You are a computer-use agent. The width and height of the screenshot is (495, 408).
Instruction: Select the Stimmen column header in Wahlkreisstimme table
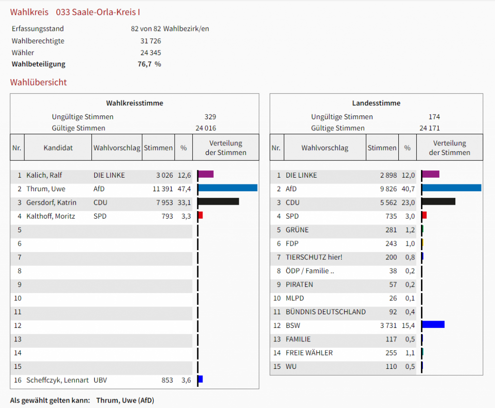tap(158, 148)
